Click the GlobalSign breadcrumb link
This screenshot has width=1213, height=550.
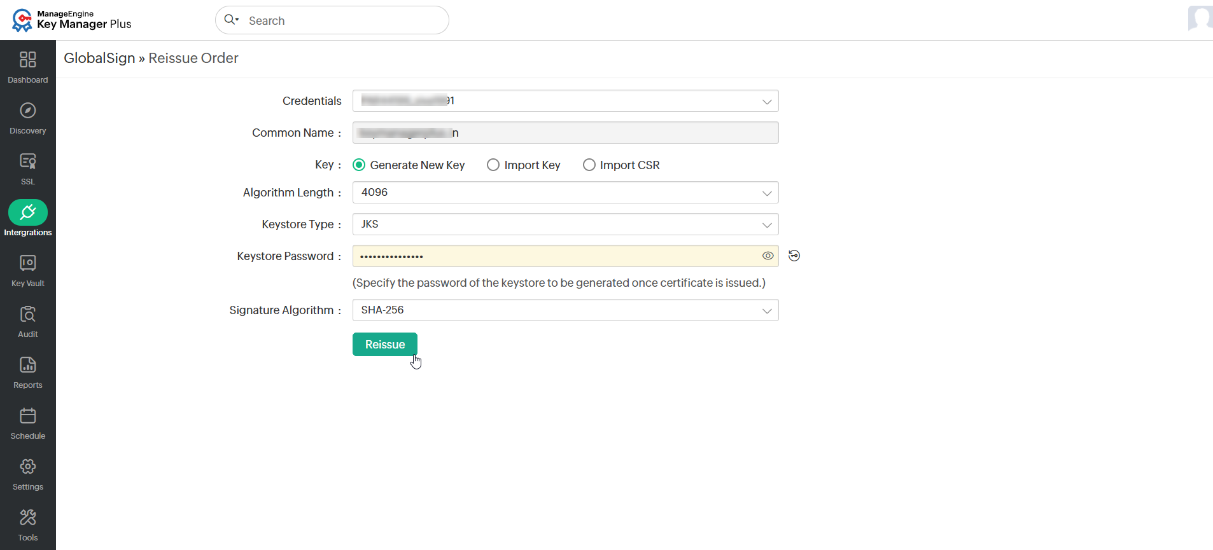coord(99,58)
